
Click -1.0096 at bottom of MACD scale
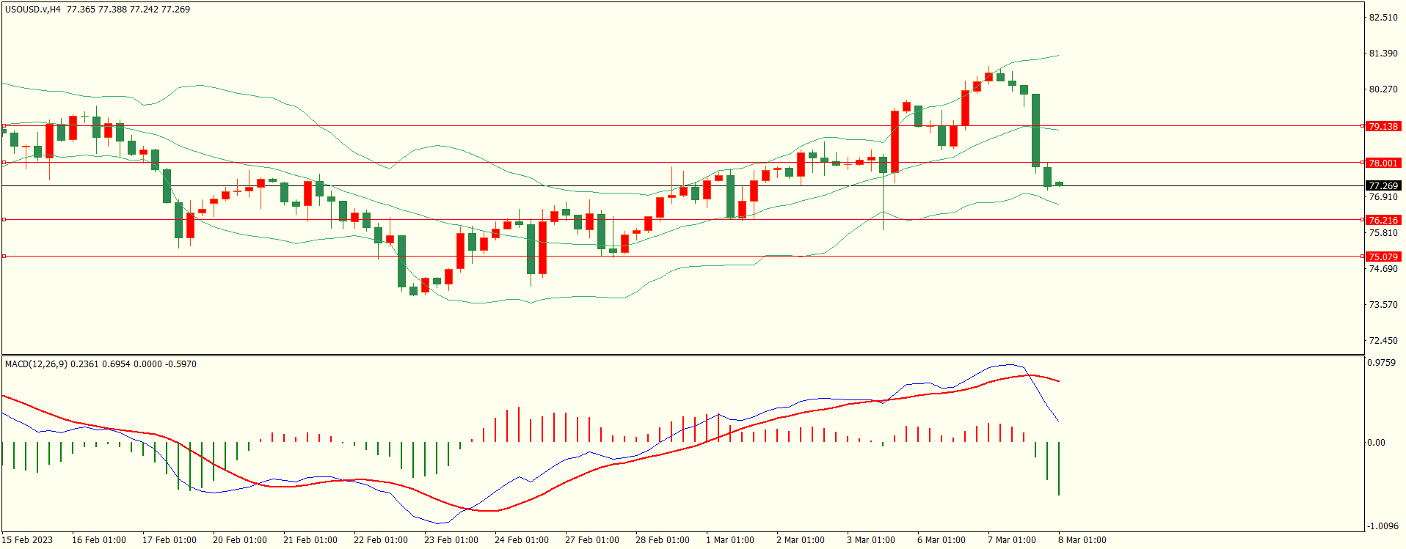1383,526
